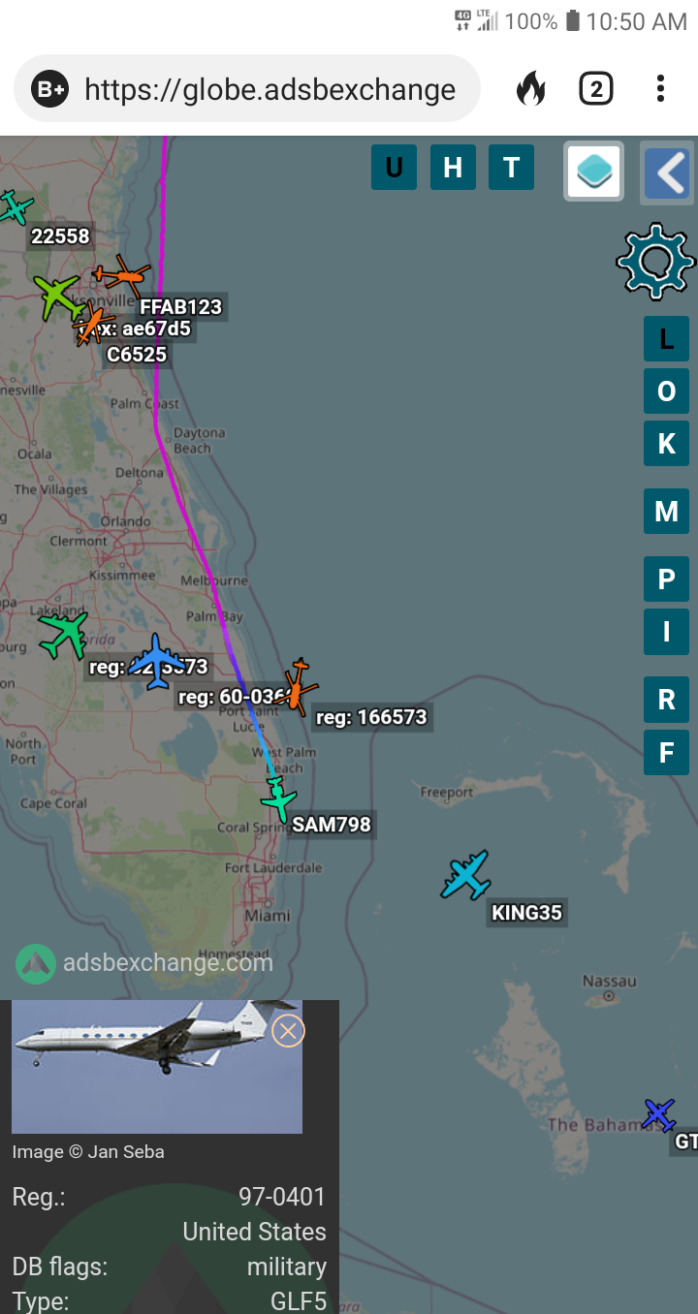Select the FFAB123 helicopter icon

tap(122, 276)
